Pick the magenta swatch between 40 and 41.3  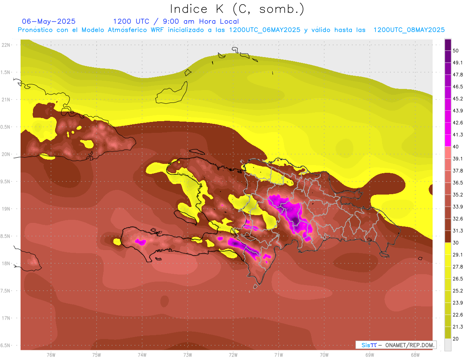point(448,141)
